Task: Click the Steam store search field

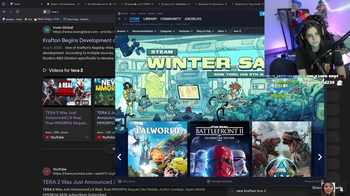Action: point(248,31)
